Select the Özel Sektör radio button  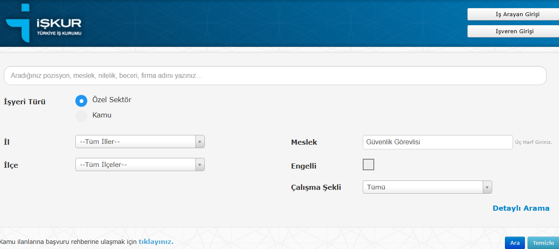tap(81, 101)
